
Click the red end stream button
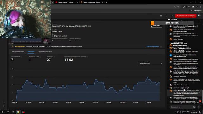point(186,16)
